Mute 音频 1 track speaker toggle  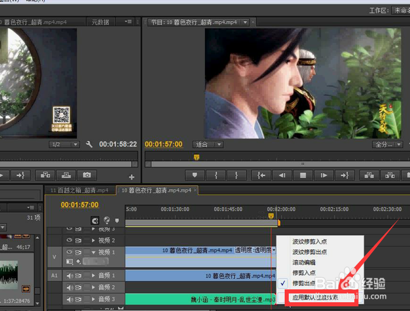point(70,276)
